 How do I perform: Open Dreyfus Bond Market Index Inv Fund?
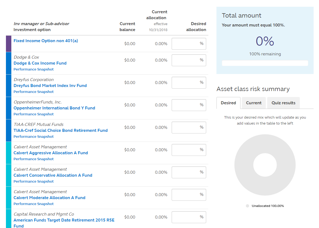[x=50, y=85]
